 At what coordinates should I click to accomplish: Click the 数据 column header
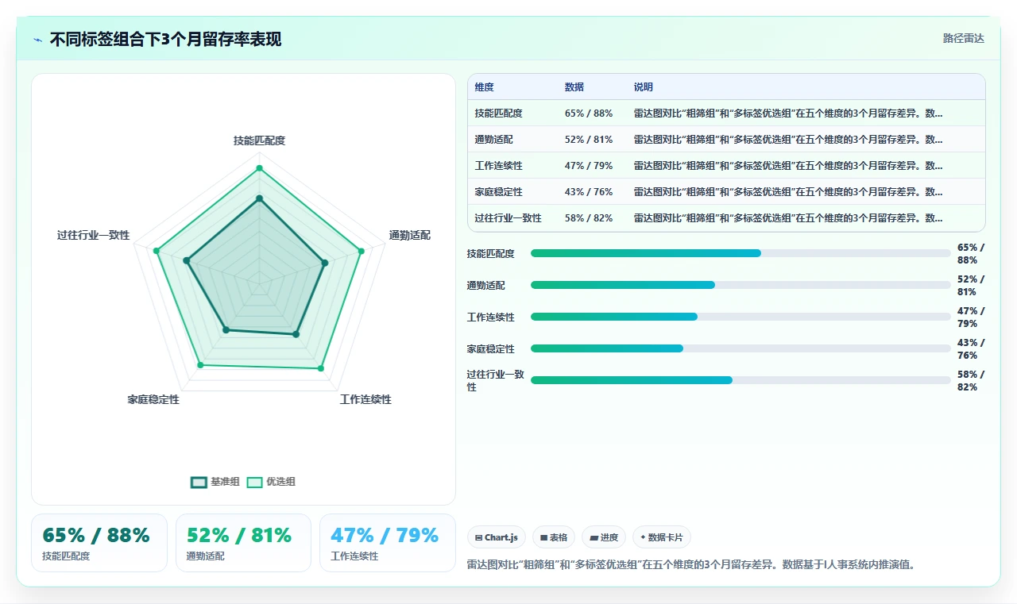click(574, 87)
